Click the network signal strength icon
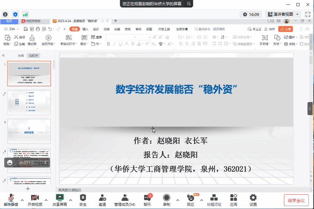Viewport: 314px width, 209px height. [25, 14]
